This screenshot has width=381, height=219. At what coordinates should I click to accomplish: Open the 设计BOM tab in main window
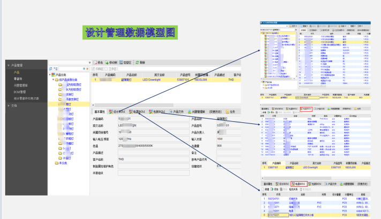tap(117, 112)
